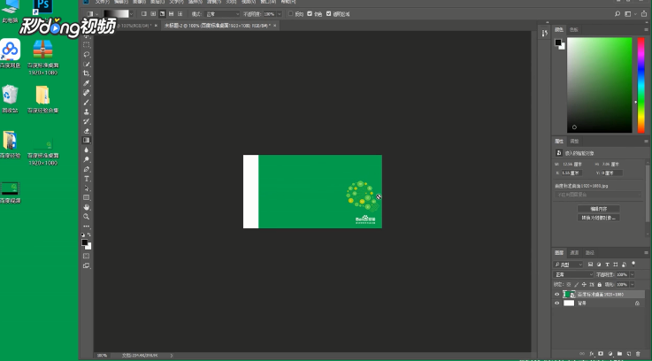Add layer style via fx icon
The width and height of the screenshot is (652, 361).
[591, 354]
